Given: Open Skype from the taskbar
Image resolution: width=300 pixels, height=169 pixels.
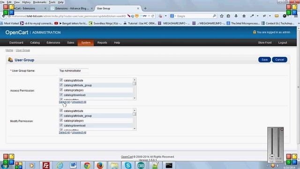Looking at the screenshot, I should [x=128, y=165].
